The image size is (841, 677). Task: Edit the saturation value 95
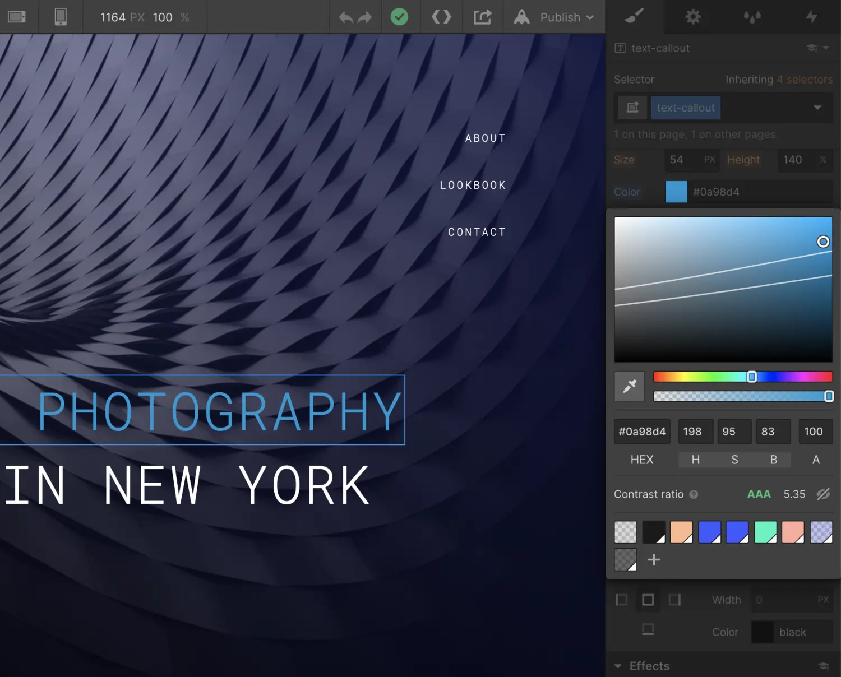click(735, 432)
